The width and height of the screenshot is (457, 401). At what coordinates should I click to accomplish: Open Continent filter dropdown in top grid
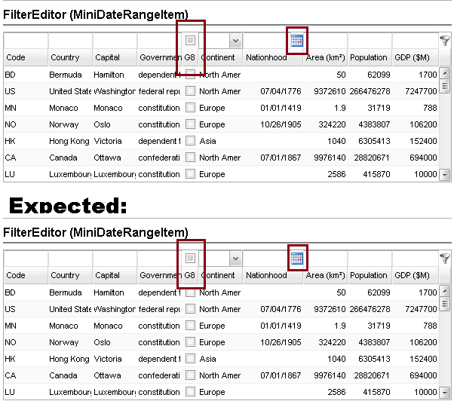235,41
